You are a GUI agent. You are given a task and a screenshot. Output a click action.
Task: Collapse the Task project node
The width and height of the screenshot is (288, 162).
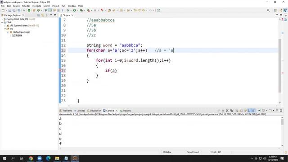tap(2, 22)
